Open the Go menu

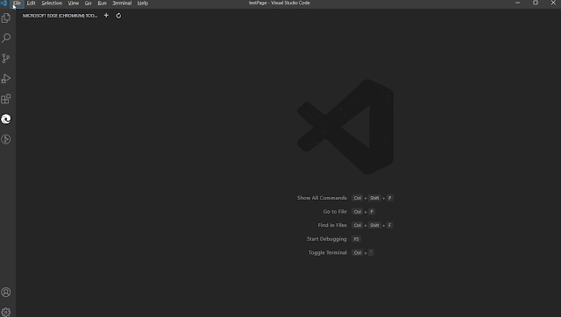click(88, 3)
